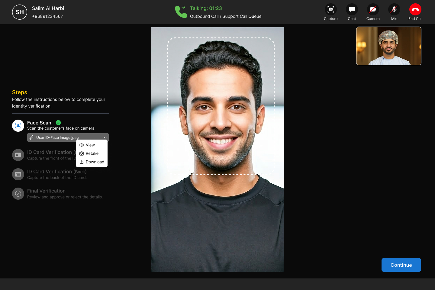The width and height of the screenshot is (435, 290).
Task: Click the User ID-Face Image.jpeg attachment chip
Action: tap(57, 137)
